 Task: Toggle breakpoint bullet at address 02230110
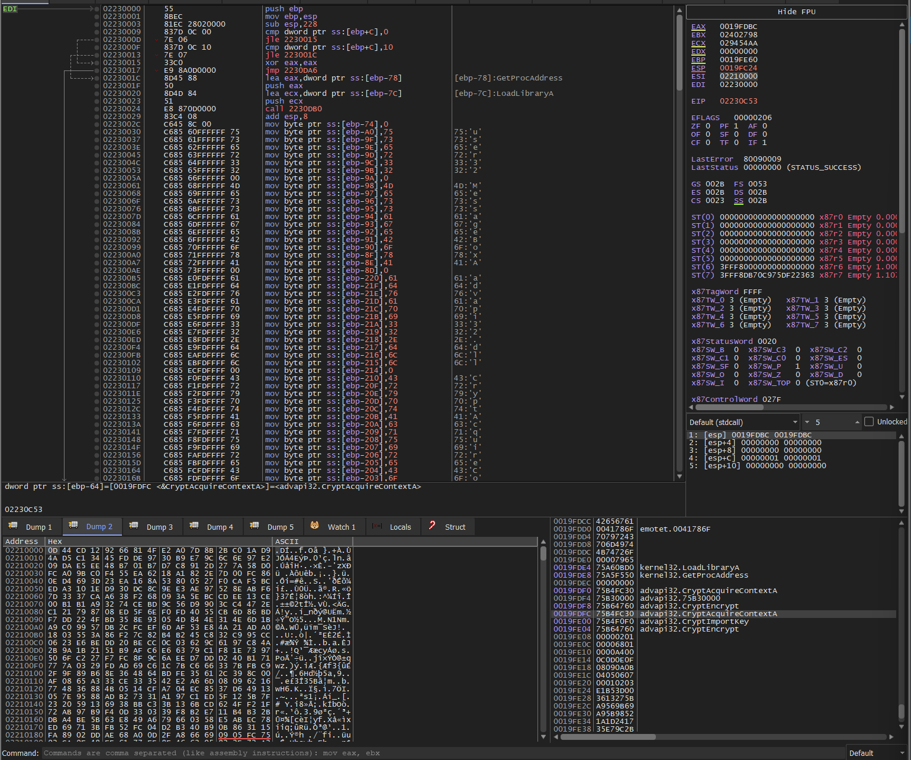(x=96, y=378)
